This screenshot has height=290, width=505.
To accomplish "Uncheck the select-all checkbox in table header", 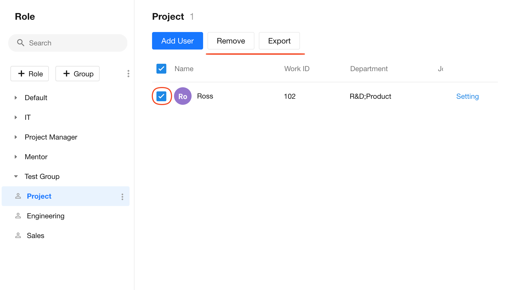I will point(161,69).
